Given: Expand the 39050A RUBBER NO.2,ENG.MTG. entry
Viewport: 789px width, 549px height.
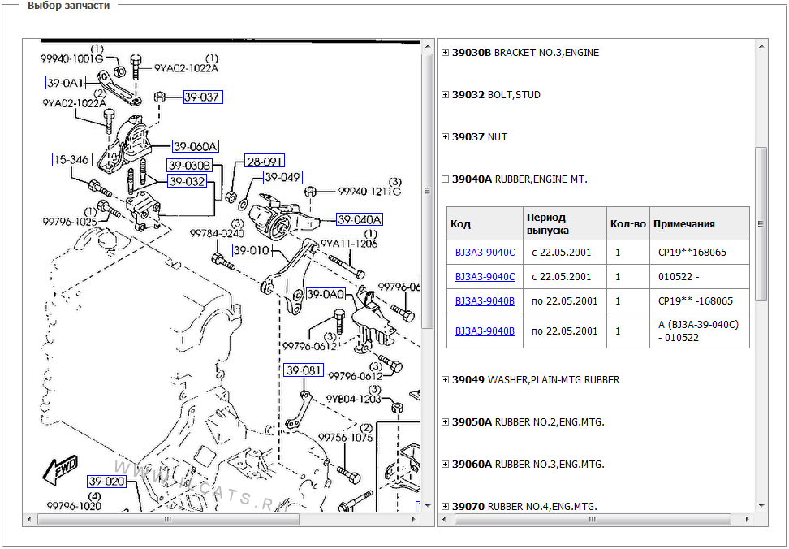Looking at the screenshot, I should [x=445, y=422].
